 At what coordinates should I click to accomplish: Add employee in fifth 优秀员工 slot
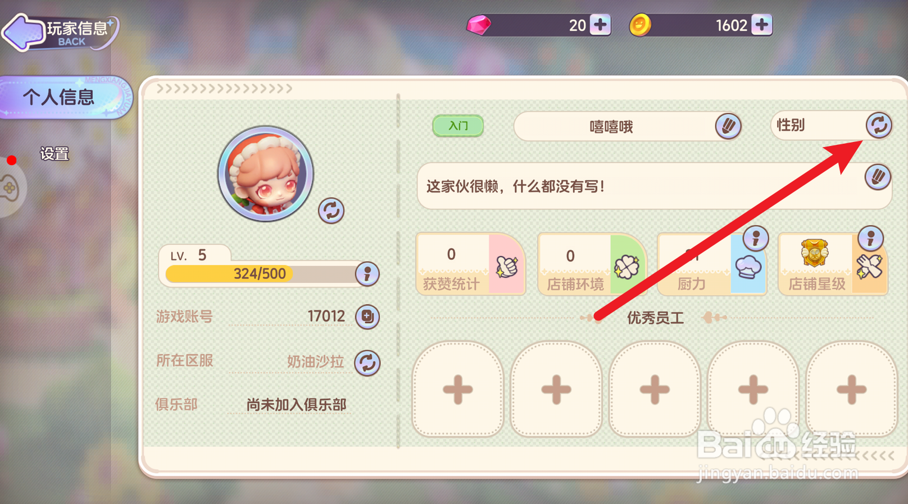point(852,390)
